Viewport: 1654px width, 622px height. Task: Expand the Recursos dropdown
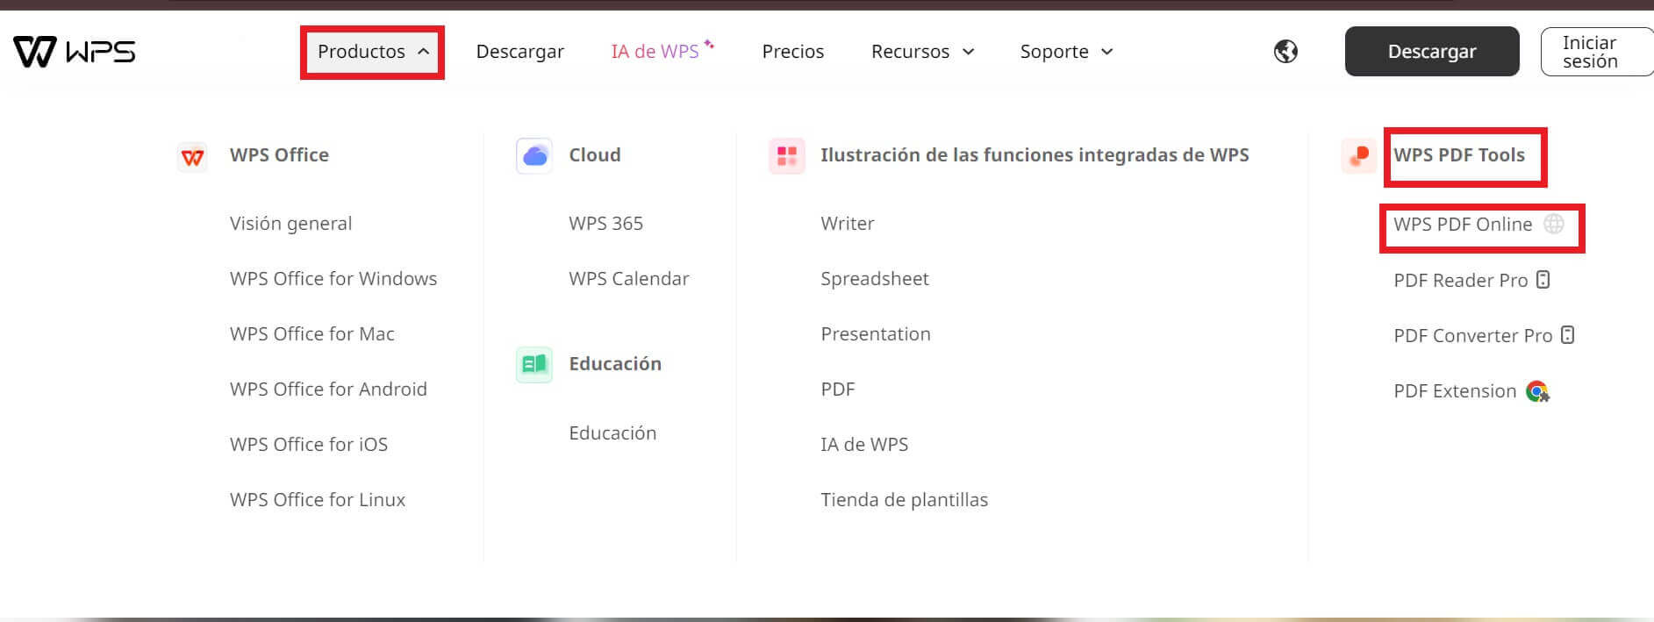point(922,52)
